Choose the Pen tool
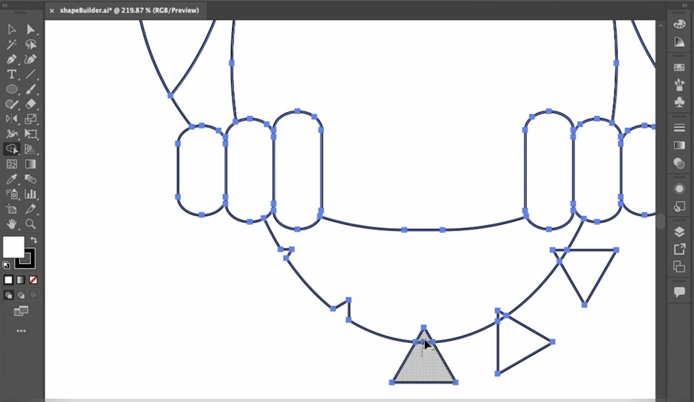 (12, 59)
